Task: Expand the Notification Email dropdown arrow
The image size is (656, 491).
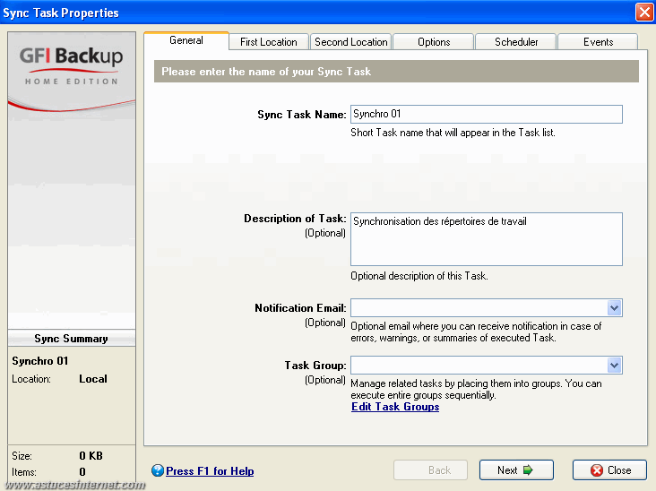Action: [x=614, y=308]
